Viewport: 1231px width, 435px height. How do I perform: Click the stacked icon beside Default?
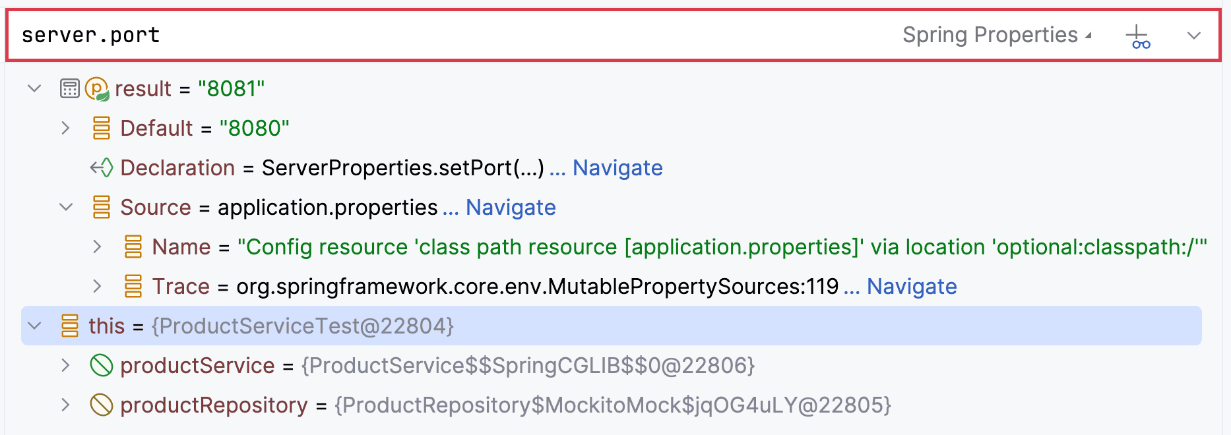[102, 128]
